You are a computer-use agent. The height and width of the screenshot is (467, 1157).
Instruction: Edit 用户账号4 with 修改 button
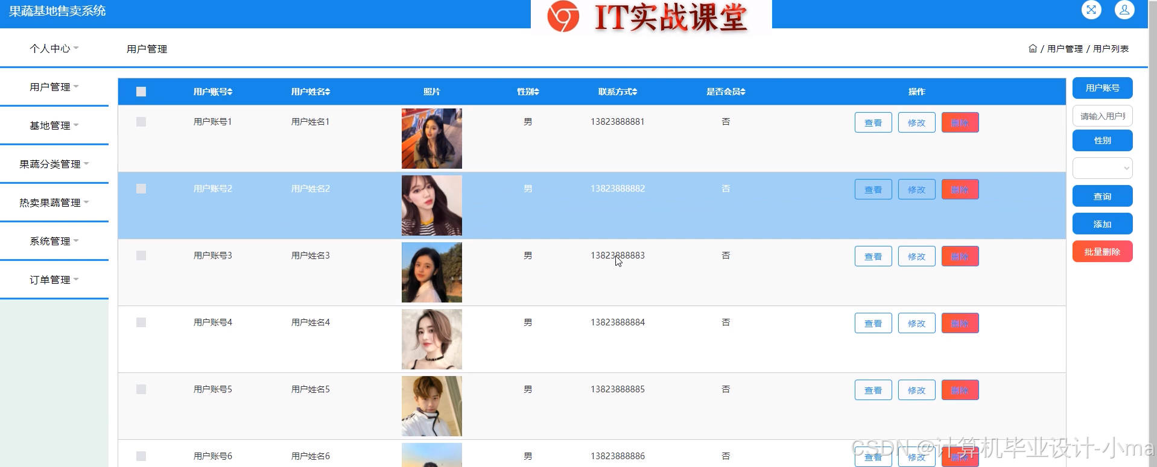point(916,323)
